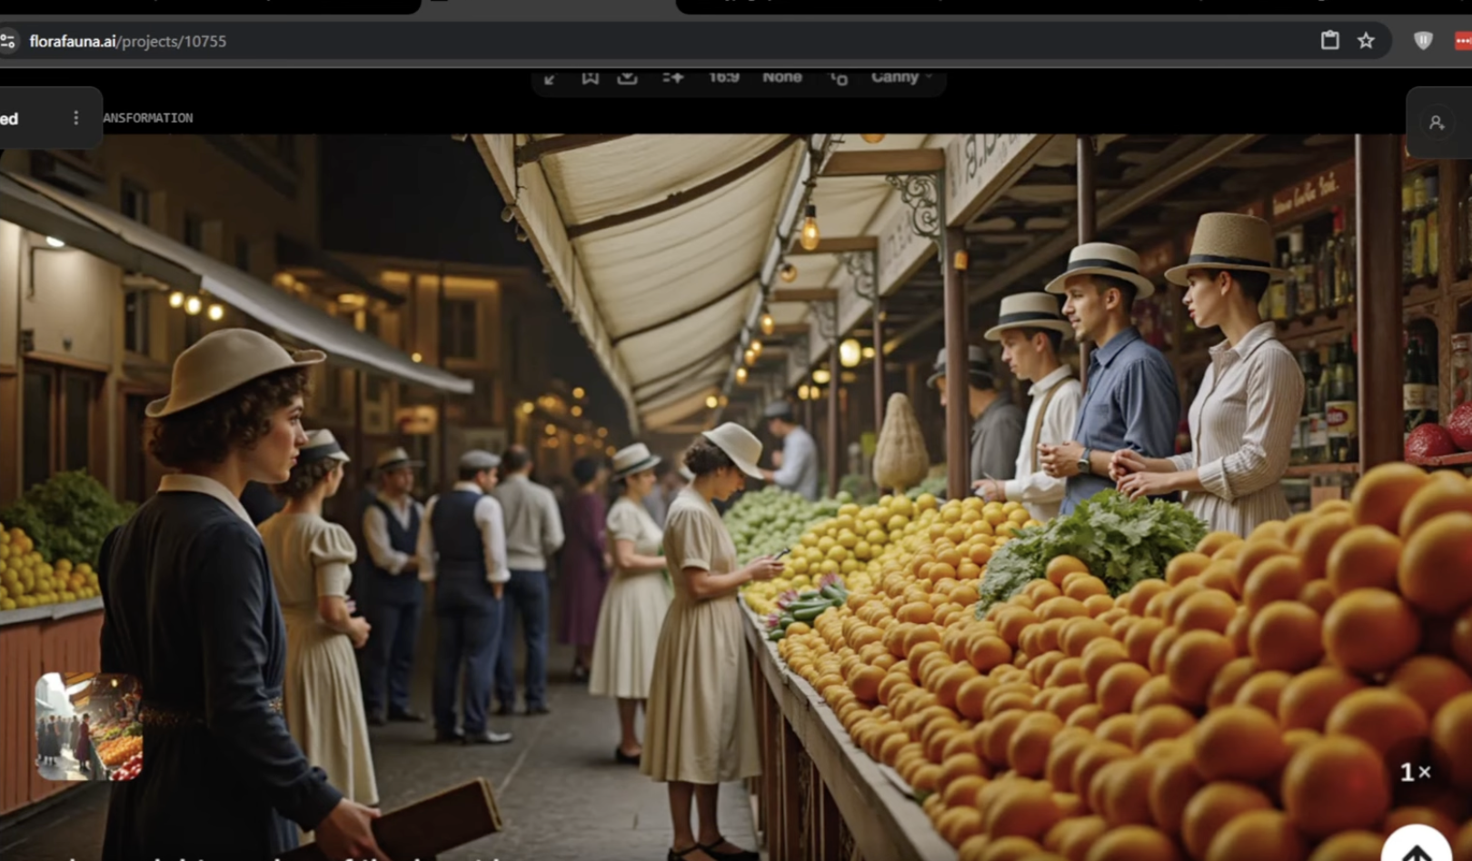Click the add-collaborator person icon
This screenshot has width=1472, height=861.
(1437, 123)
